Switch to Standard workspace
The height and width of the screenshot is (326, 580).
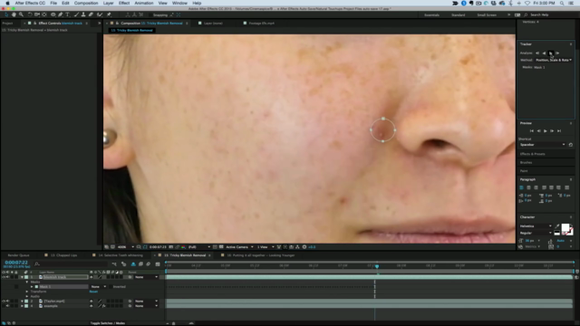pyautogui.click(x=458, y=14)
